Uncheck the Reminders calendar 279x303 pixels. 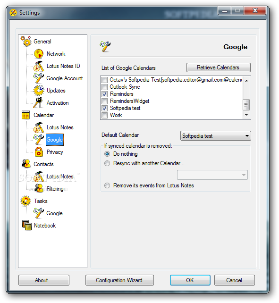105,94
